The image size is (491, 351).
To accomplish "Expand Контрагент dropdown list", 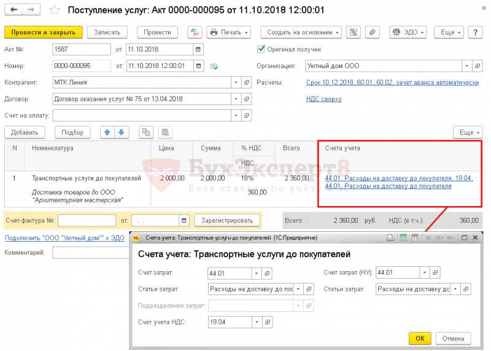I will (236, 82).
